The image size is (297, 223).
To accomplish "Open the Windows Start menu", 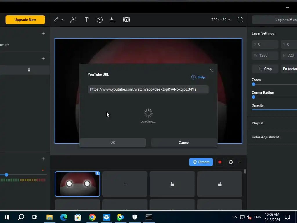I will [7, 217].
